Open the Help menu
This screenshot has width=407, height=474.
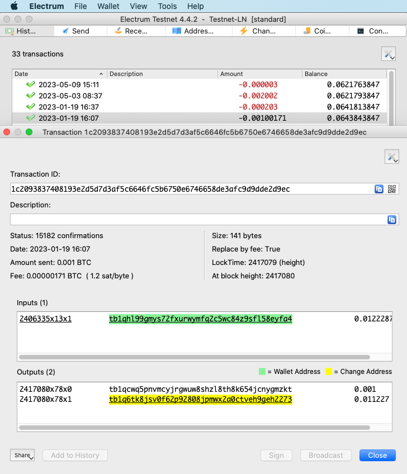pyautogui.click(x=195, y=6)
